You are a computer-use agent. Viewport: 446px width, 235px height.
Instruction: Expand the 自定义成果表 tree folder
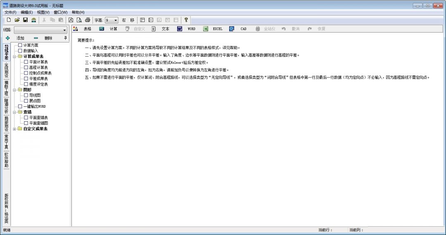(x=14, y=129)
